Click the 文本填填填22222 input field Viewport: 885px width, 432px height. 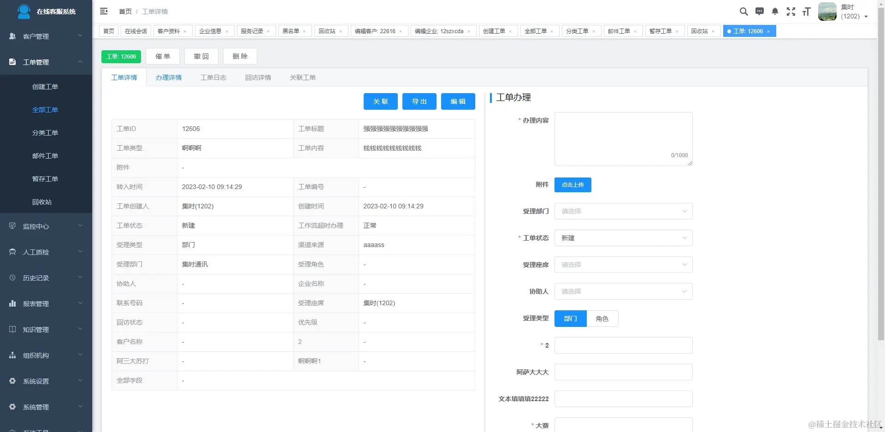623,399
